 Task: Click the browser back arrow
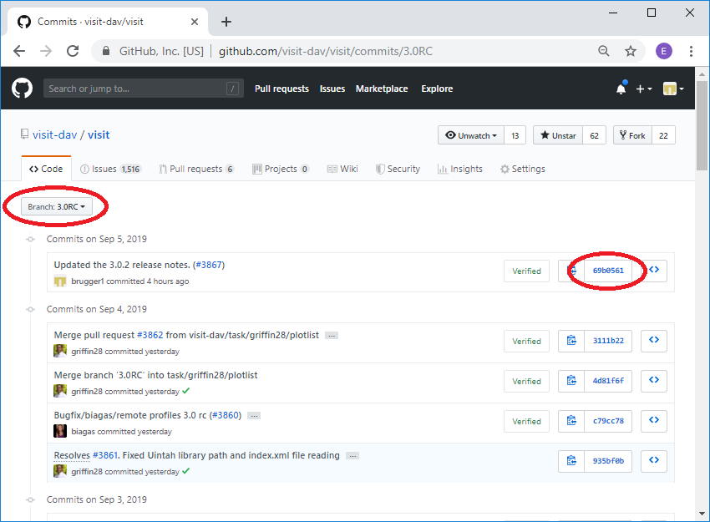(19, 51)
